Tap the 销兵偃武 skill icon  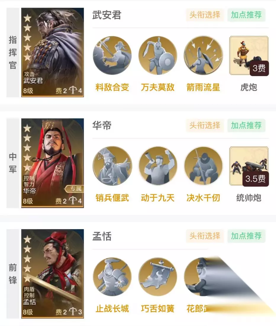pyautogui.click(x=112, y=166)
